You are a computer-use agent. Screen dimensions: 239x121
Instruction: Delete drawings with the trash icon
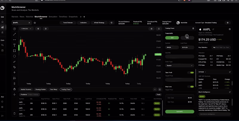[x=14, y=113]
